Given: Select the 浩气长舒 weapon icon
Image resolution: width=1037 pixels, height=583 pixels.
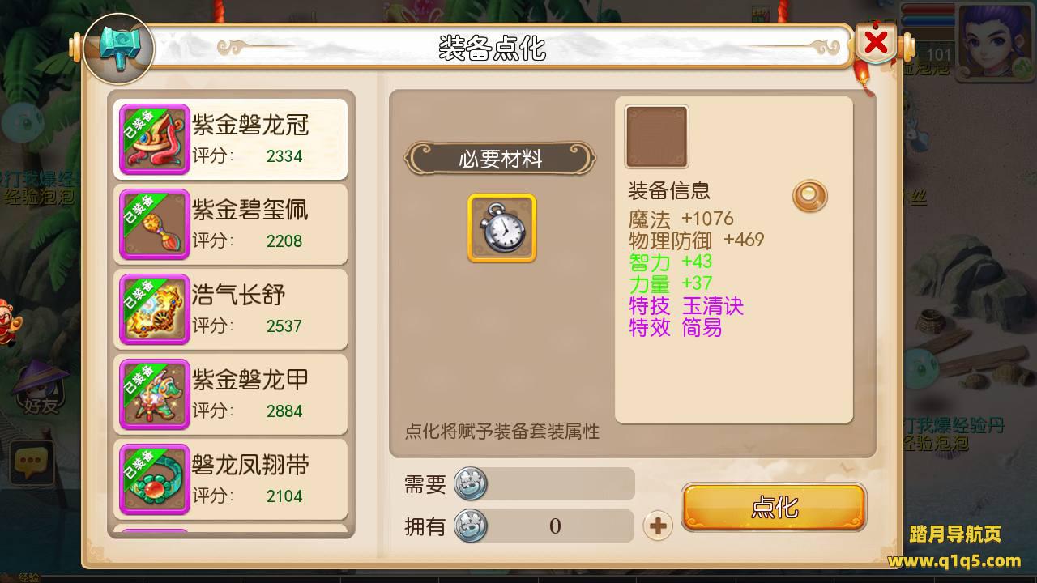Looking at the screenshot, I should pos(155,309).
